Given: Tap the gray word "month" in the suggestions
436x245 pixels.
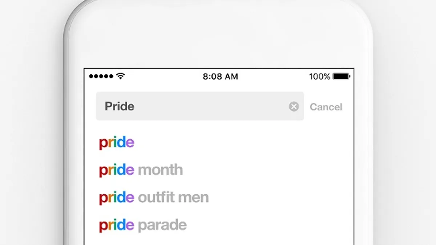Looking at the screenshot, I should pos(161,170).
